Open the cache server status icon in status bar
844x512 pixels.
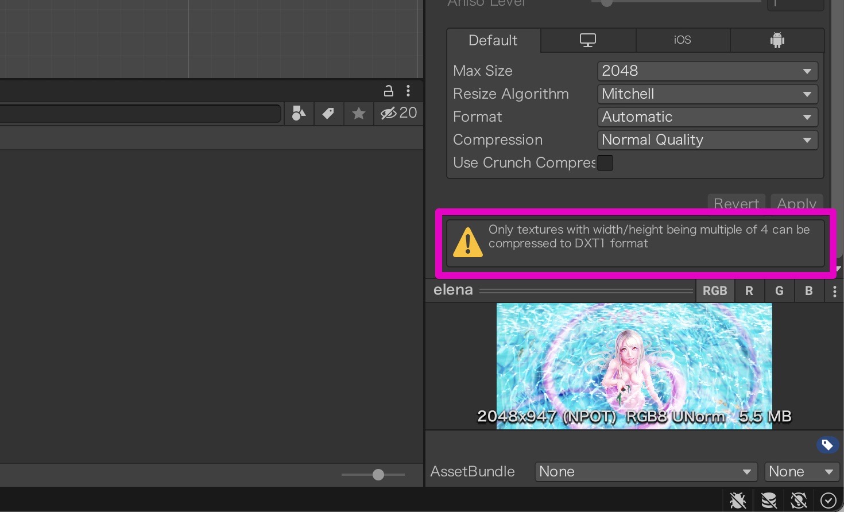point(768,500)
